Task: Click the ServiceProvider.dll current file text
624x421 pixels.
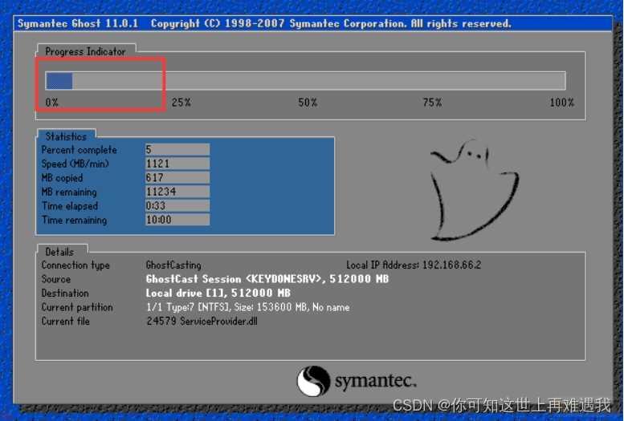Action: click(x=202, y=322)
